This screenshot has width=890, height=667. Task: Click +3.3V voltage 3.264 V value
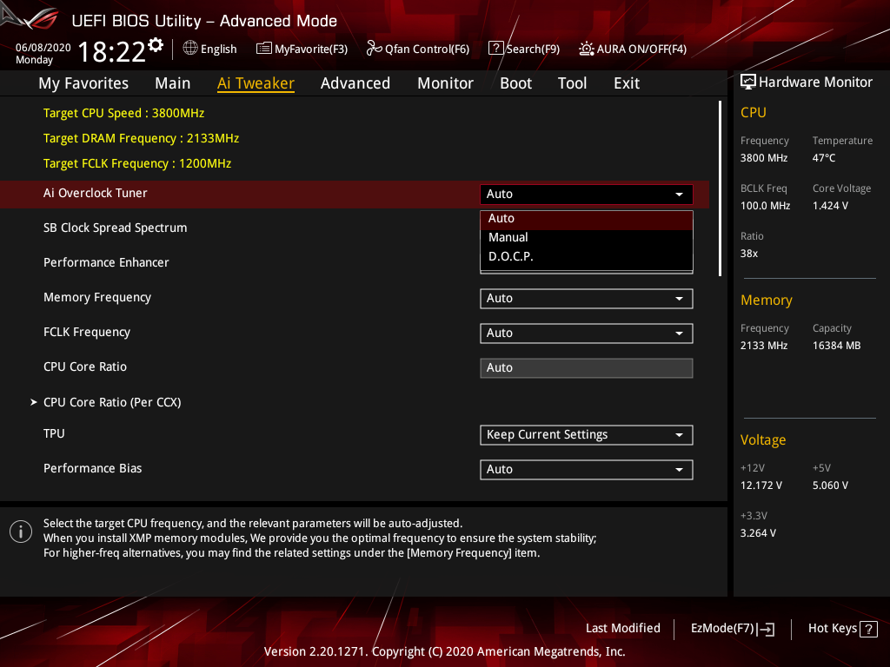coord(758,533)
